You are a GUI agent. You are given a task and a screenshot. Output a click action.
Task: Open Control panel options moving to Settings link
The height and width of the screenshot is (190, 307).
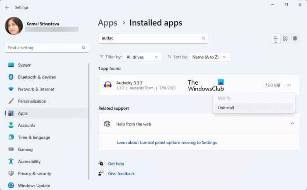pyautogui.click(x=166, y=143)
